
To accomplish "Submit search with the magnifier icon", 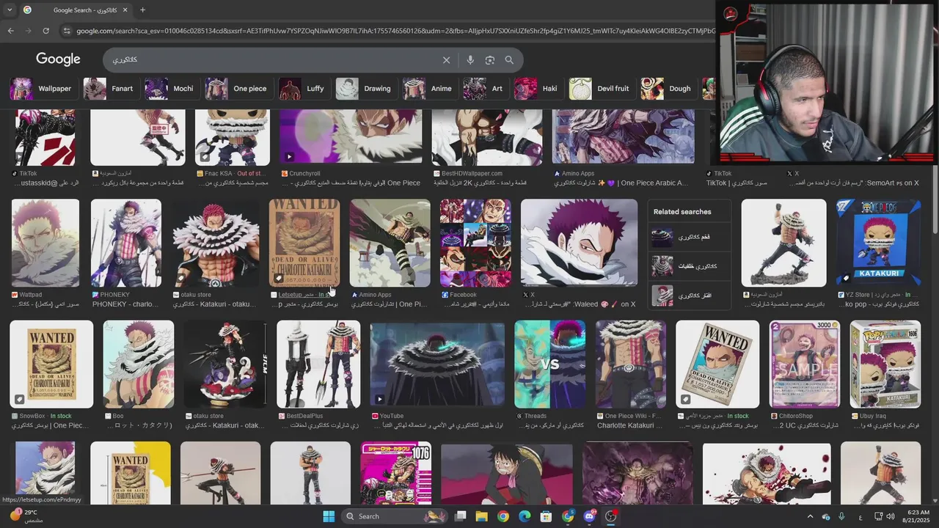I will coord(509,60).
